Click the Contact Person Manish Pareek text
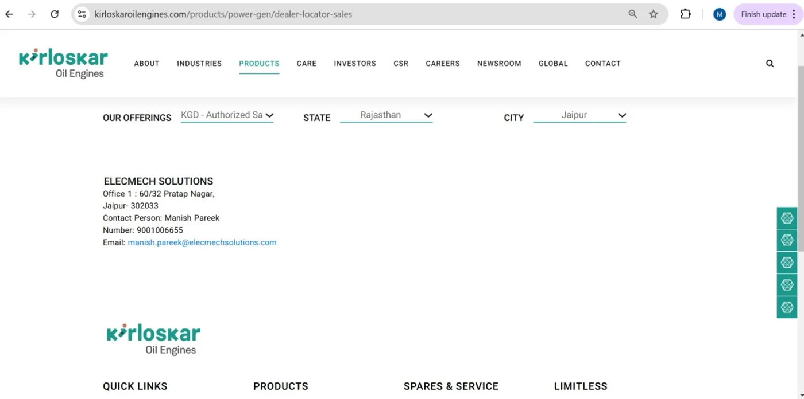Screen dimensions: 804x399 [x=161, y=218]
